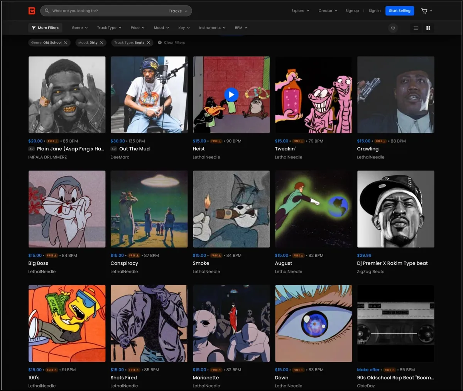
Task: Click FREE download badge on Crawling
Action: [381, 141]
